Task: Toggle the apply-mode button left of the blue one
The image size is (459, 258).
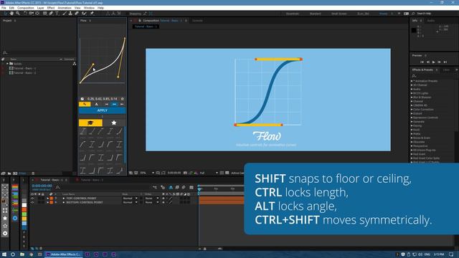Action: tap(107, 104)
